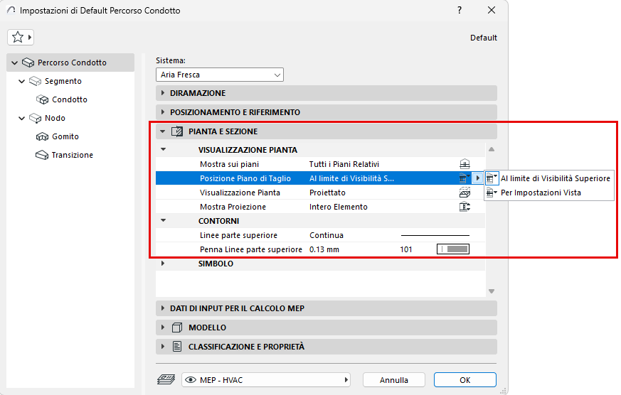This screenshot has width=621, height=395.
Task: Collapse the Segmento tree node
Action: tap(22, 82)
